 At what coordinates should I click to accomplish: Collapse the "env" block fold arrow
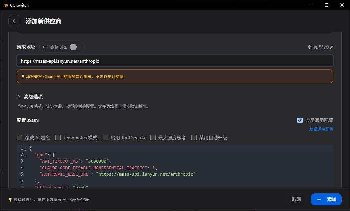pos(26,156)
